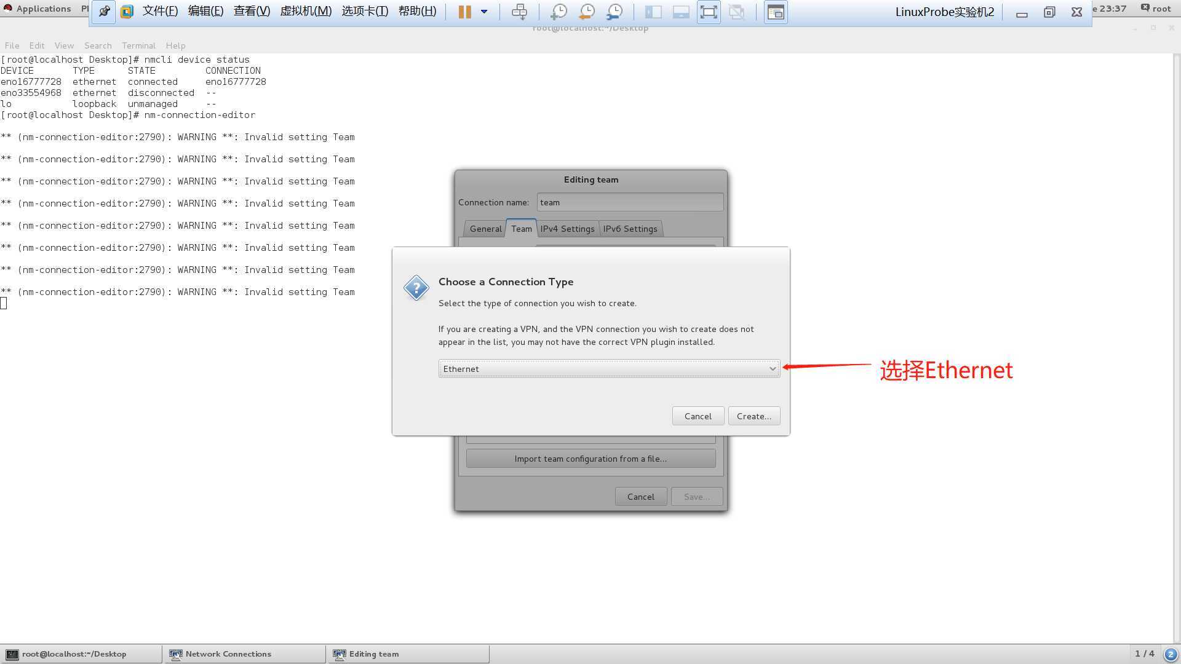Click Cancel in Choose Connection Type dialog
The image size is (1181, 664).
[697, 415]
